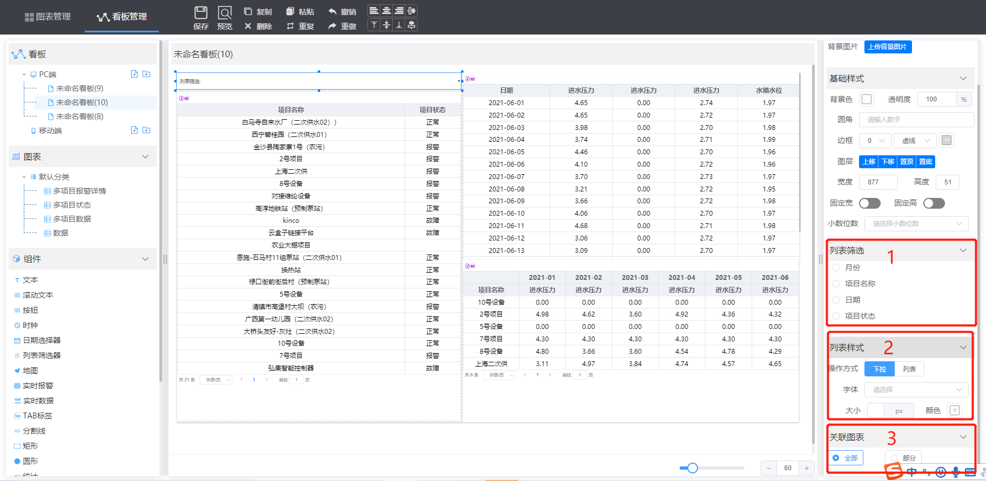Open the 虚线 border style dropdown
This screenshot has width=986, height=481.
coord(915,141)
